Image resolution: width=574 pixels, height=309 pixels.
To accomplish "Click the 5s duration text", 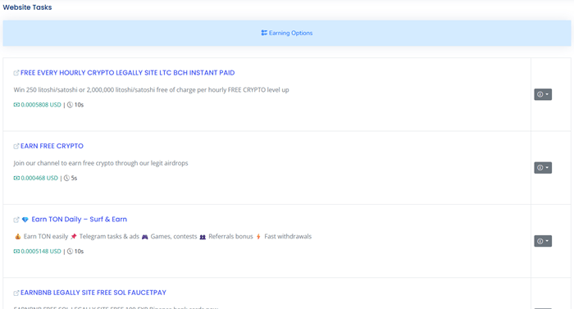I will pyautogui.click(x=74, y=178).
